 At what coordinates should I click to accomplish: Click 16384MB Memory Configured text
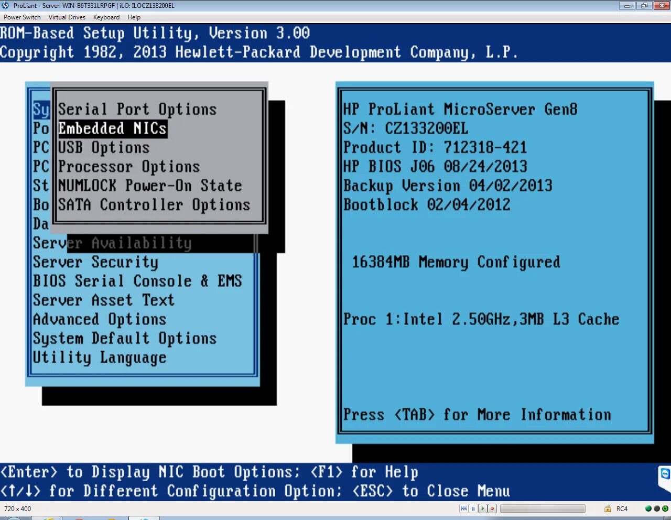[456, 262]
